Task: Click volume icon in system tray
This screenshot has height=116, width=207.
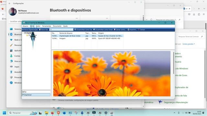Action: [x=186, y=113]
